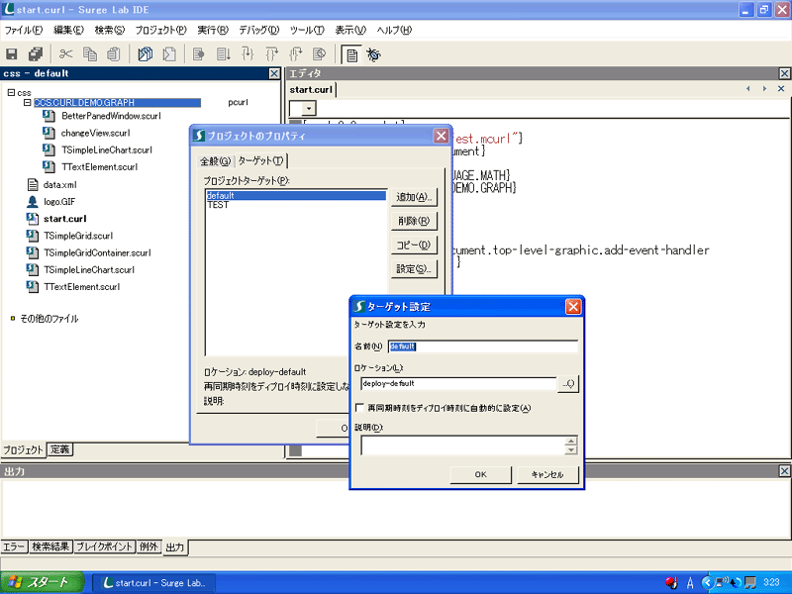This screenshot has width=792, height=594.
Task: Open the 検索 menu
Action: 110,30
